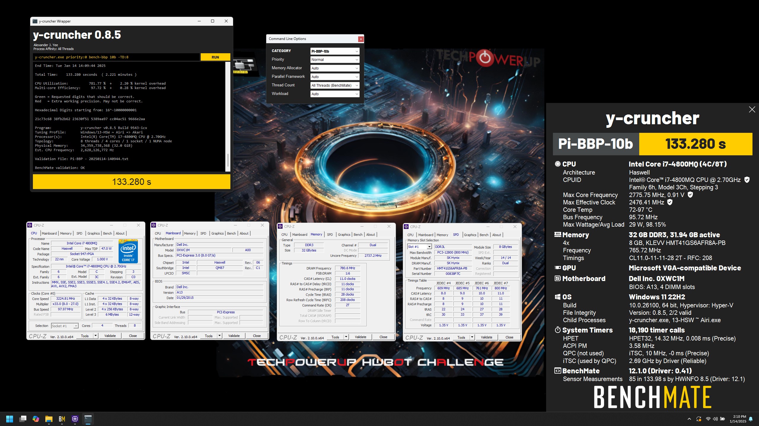Image resolution: width=759 pixels, height=426 pixels.
Task: Click the Pi-BBP-10b label in BenchMate panel
Action: point(596,144)
